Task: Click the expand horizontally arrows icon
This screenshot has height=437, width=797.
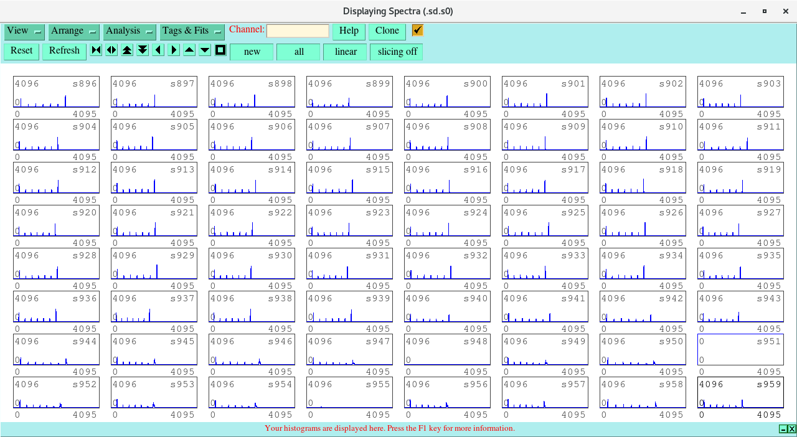Action: (x=111, y=50)
